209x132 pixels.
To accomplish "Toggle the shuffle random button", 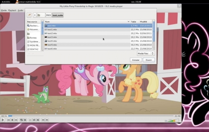I will 38,120.
